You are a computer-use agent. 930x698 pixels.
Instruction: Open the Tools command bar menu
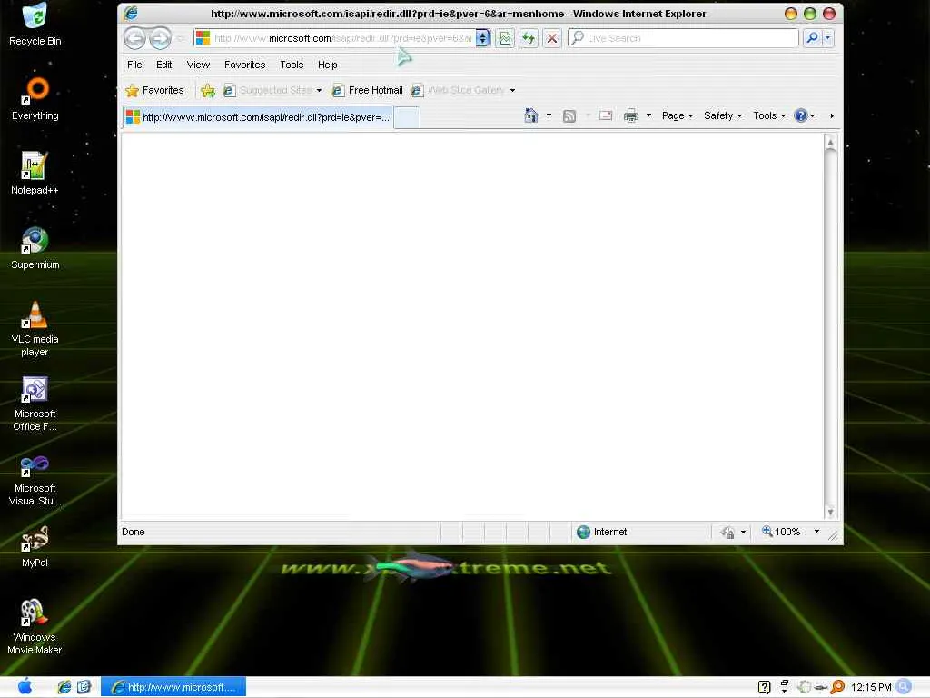(769, 115)
